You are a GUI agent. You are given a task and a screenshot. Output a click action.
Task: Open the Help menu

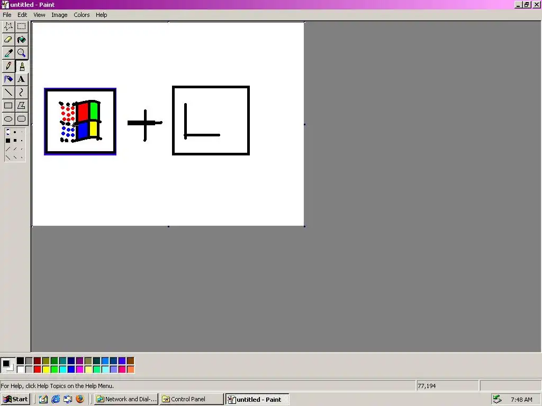(101, 15)
